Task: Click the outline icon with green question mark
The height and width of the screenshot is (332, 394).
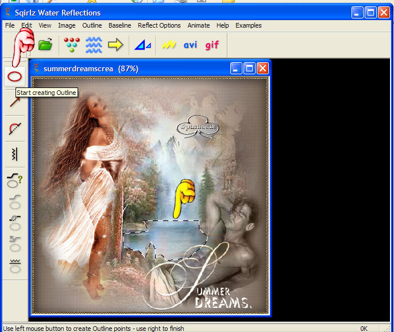Action: [15, 180]
